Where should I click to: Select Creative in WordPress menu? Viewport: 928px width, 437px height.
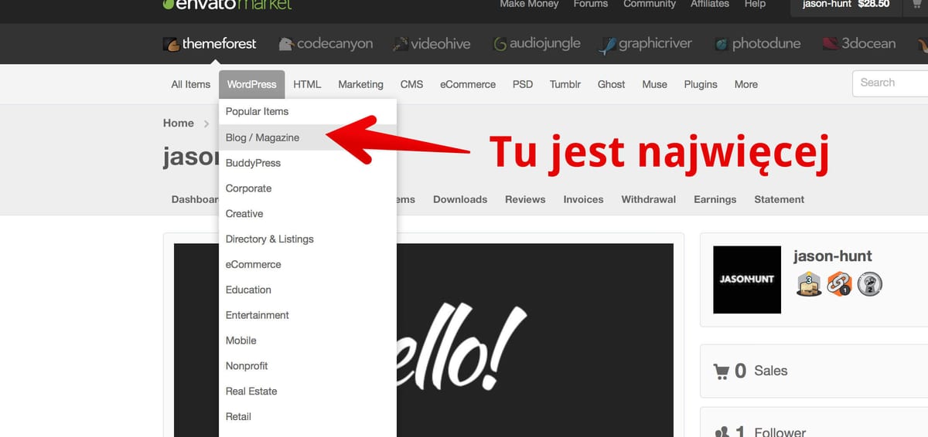[308, 214]
